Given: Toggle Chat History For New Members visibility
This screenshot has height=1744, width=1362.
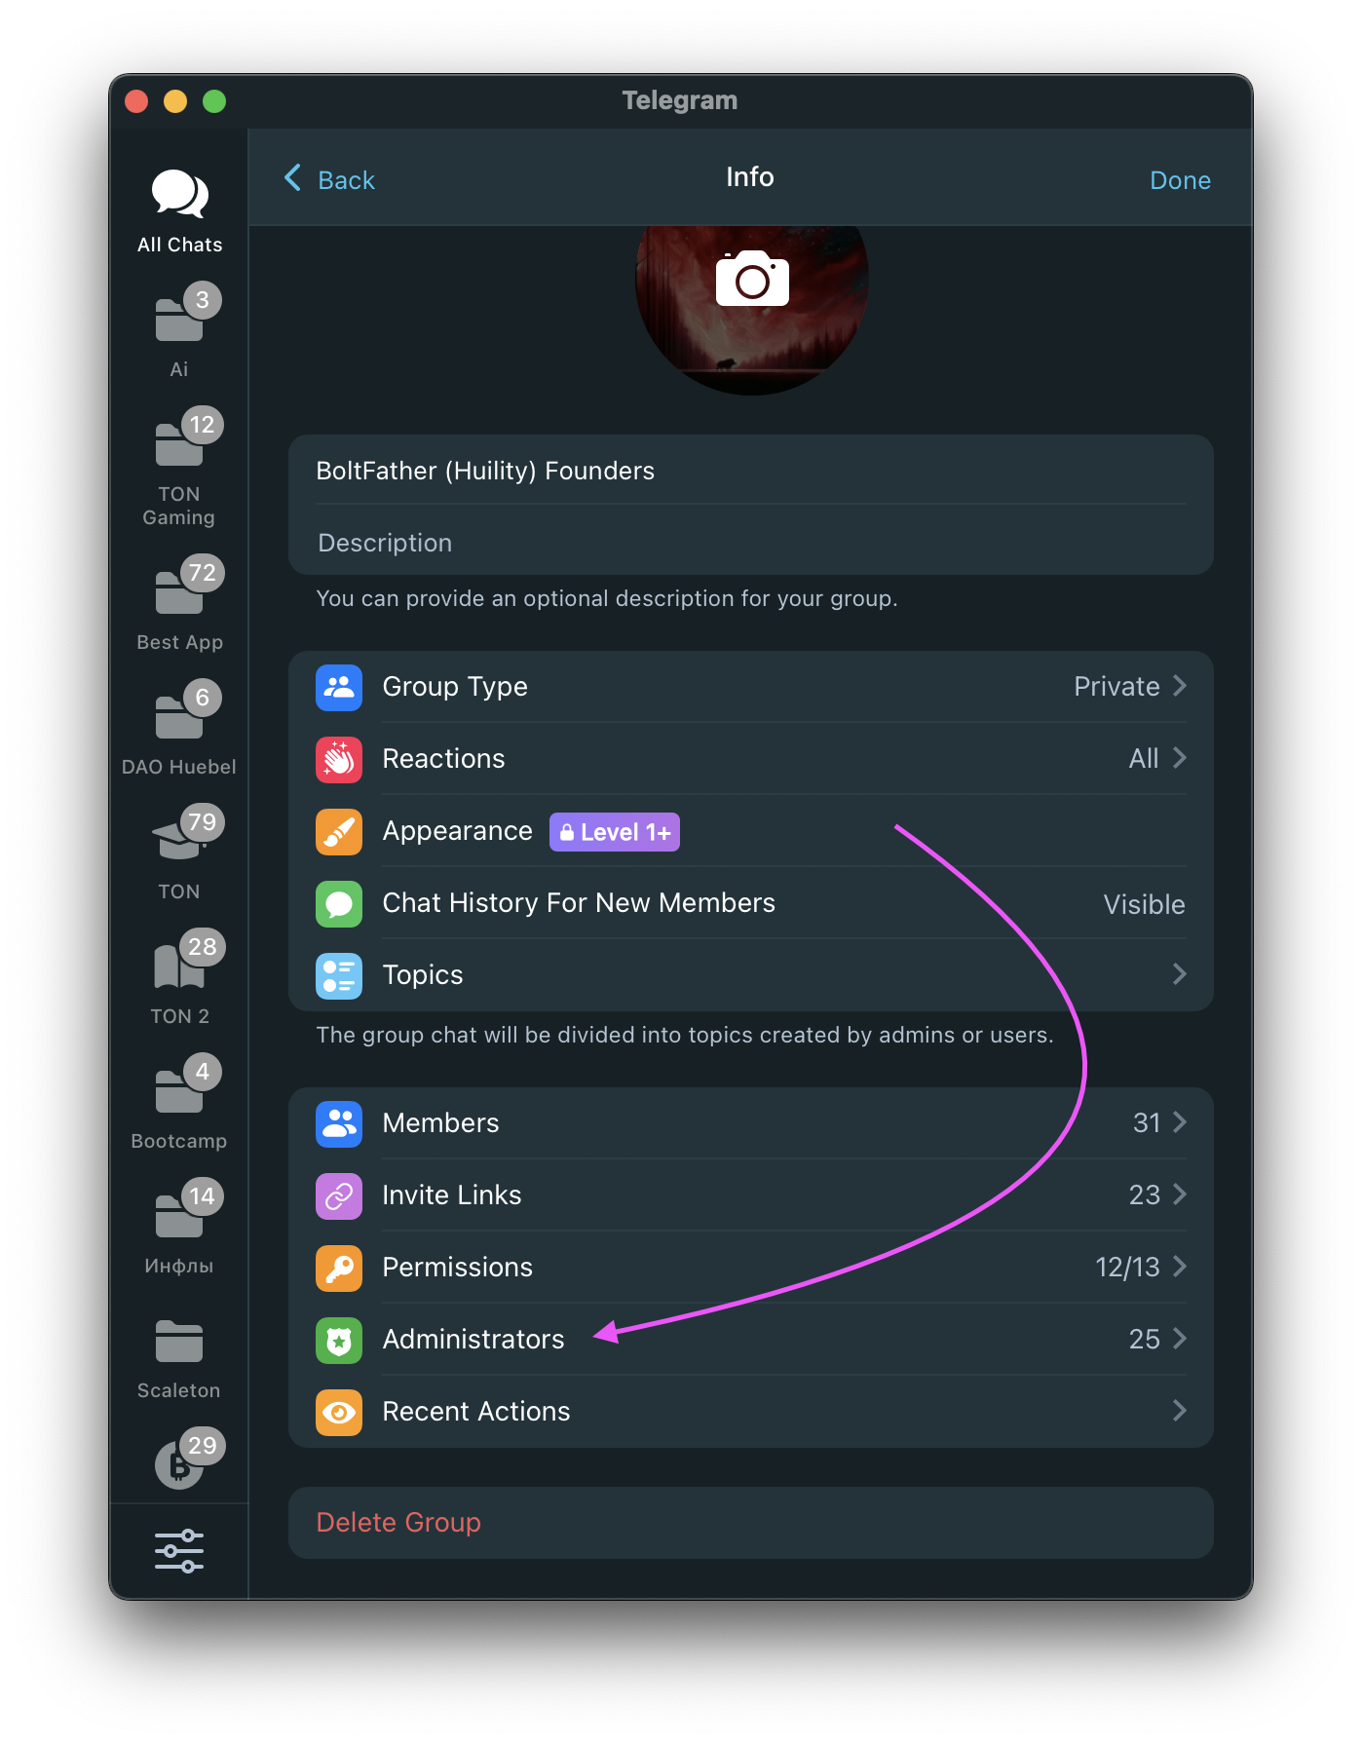Looking at the screenshot, I should pos(1143,904).
